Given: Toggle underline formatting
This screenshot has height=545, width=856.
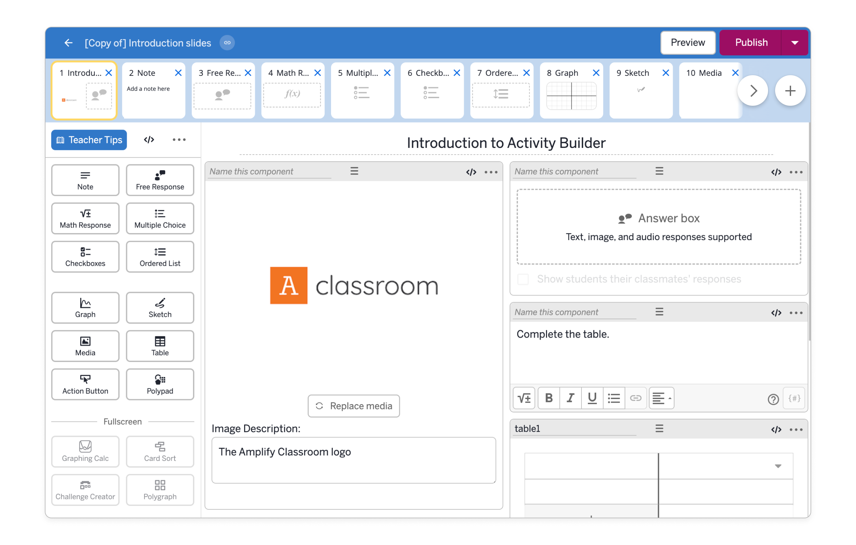Looking at the screenshot, I should 592,398.
